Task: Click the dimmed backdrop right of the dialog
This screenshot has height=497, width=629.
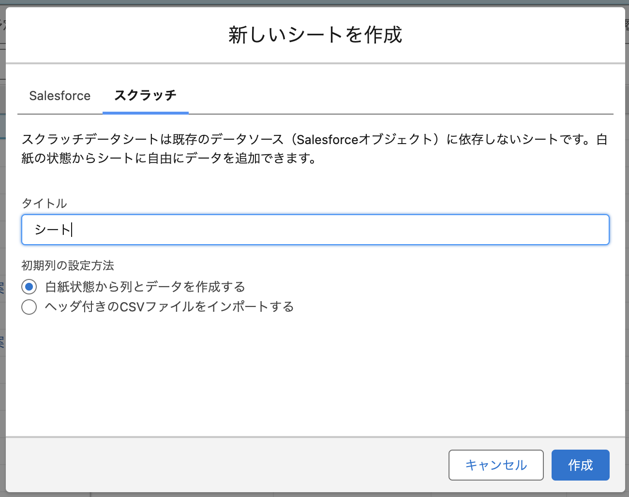Action: coord(627,242)
